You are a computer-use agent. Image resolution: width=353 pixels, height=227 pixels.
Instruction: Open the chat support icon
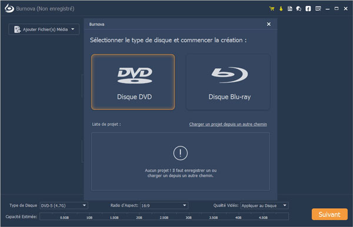click(299, 9)
